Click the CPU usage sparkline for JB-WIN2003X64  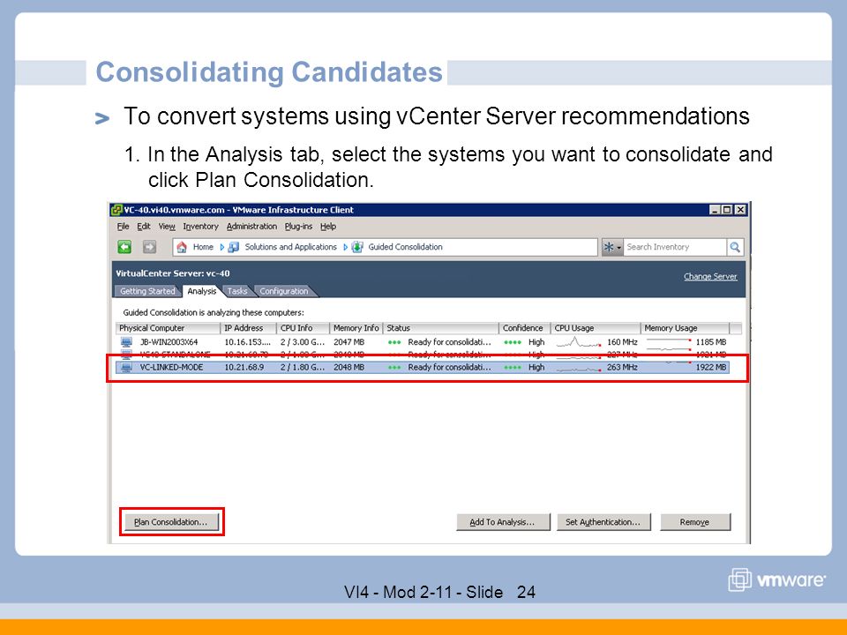pyautogui.click(x=579, y=342)
